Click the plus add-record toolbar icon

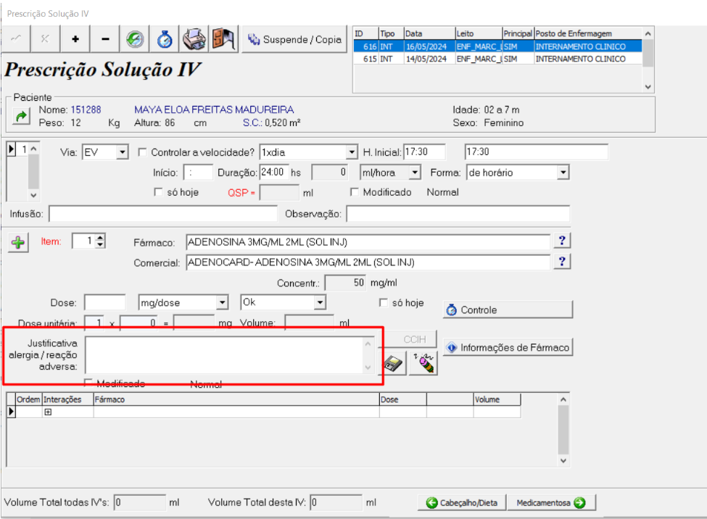tap(75, 39)
